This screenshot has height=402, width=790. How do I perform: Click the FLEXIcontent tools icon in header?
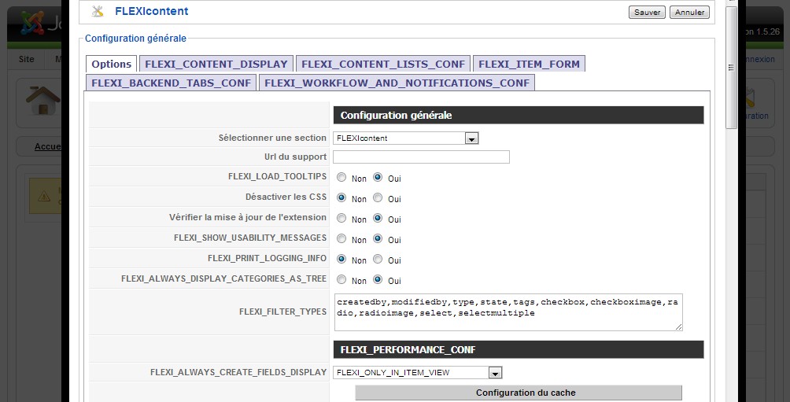click(x=98, y=11)
